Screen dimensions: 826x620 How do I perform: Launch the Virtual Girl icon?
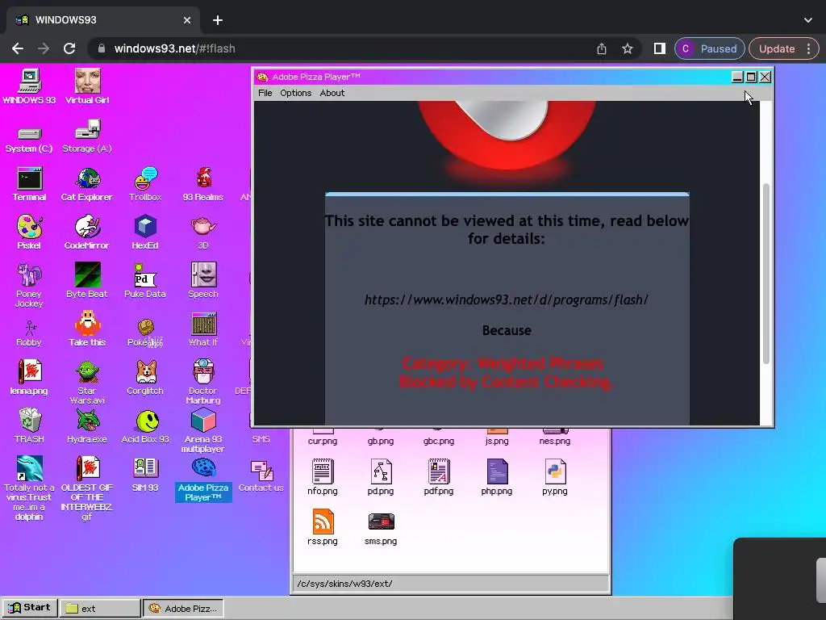click(87, 86)
